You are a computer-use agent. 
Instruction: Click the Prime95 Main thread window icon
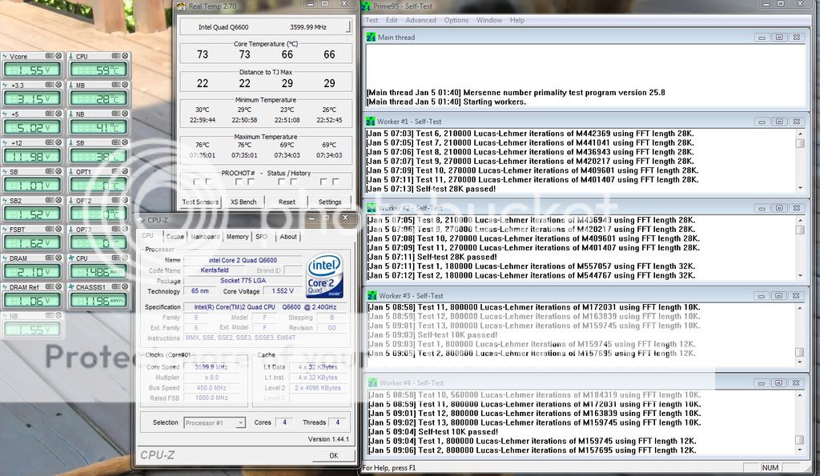click(x=371, y=37)
